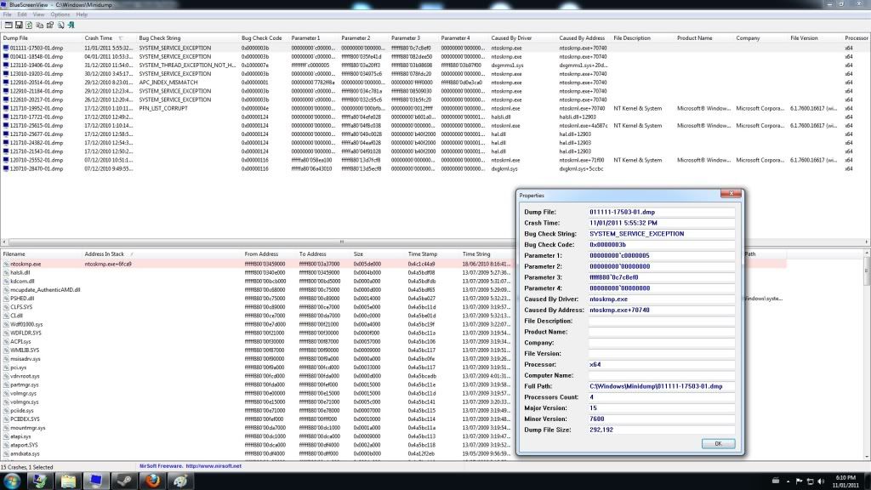Click the Dump File field in Properties
The width and height of the screenshot is (871, 490).
coord(662,212)
